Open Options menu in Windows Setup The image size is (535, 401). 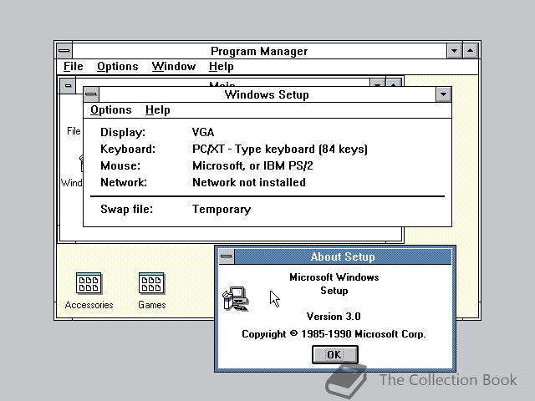tap(111, 109)
